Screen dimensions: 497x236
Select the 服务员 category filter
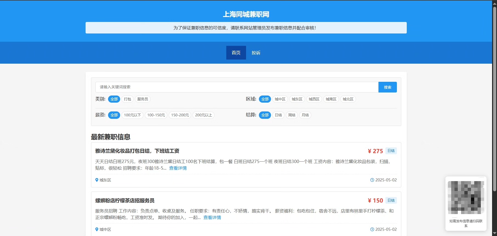click(x=143, y=99)
